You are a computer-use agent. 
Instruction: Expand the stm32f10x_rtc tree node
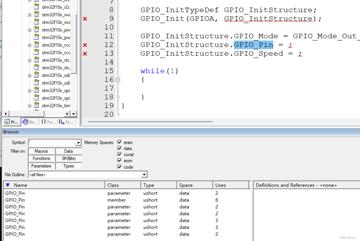[29, 60]
